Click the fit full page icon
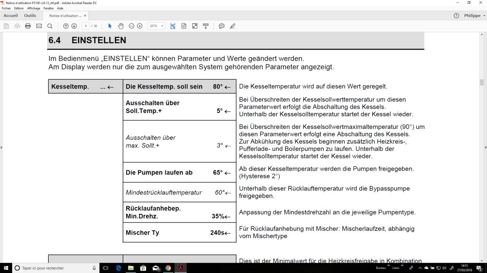This screenshot has width=487, height=273. point(184,26)
